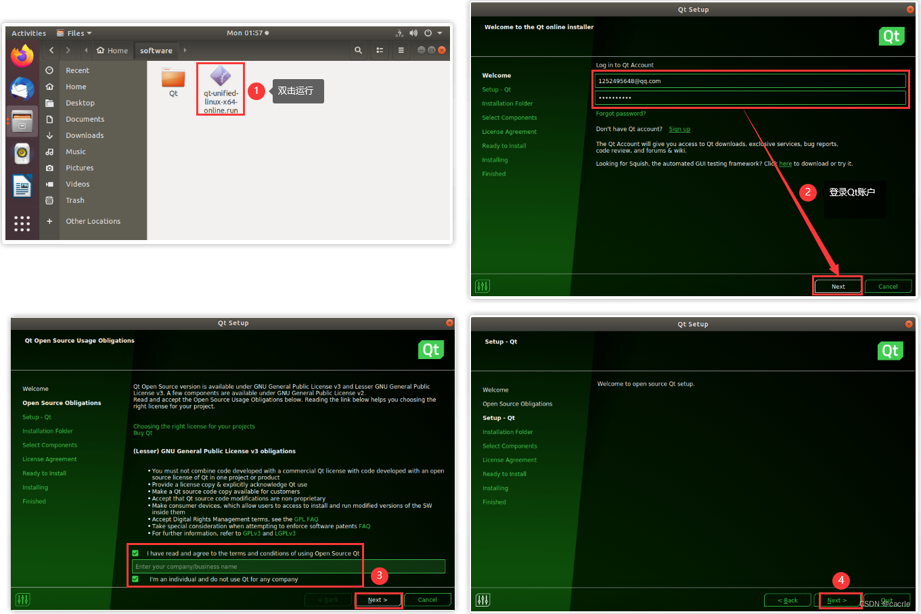
Task: Open 'Choosing the right license for your projects' link
Action: pos(194,427)
